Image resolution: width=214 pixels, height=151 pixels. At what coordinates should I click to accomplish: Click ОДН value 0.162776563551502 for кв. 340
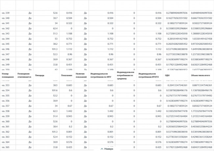coord(177,18)
